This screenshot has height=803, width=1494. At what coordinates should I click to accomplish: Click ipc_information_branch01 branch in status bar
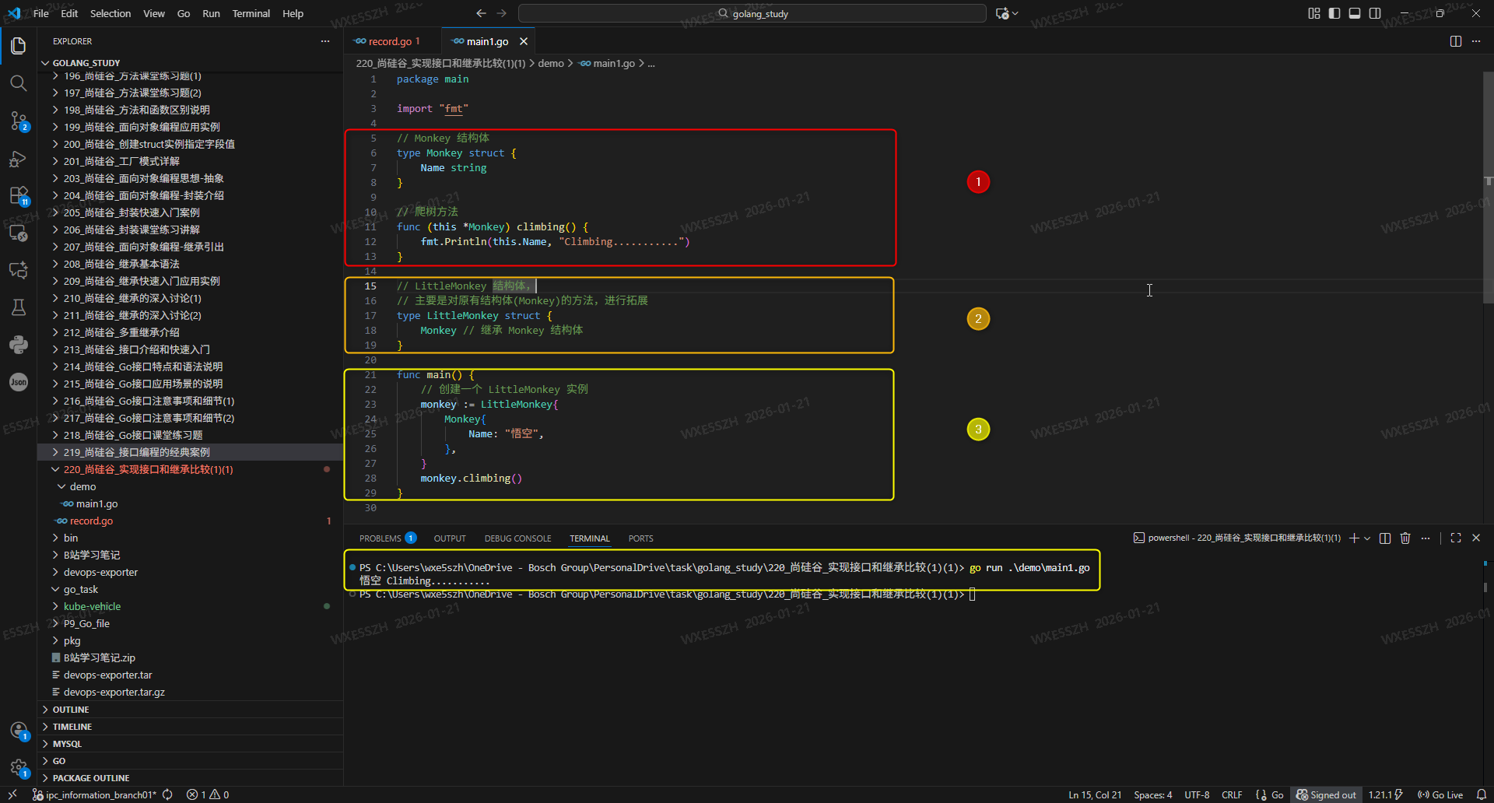coord(94,794)
